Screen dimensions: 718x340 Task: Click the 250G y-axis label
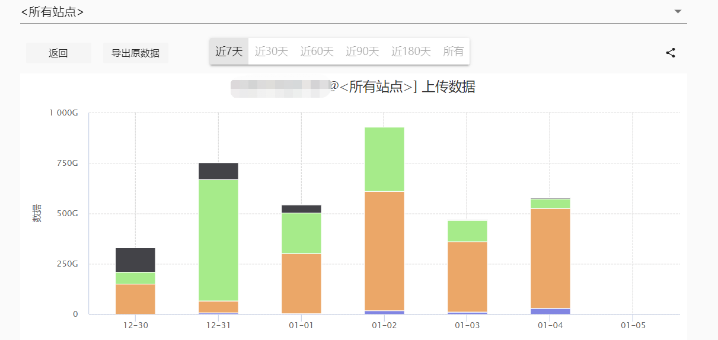(66, 264)
